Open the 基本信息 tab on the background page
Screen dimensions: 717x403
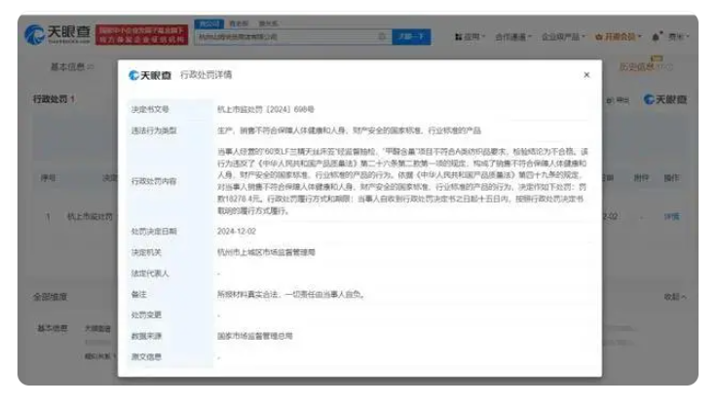click(x=71, y=67)
